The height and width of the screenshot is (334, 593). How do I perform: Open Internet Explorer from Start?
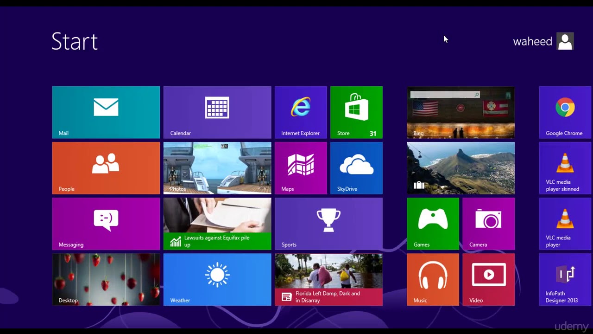pos(301,112)
